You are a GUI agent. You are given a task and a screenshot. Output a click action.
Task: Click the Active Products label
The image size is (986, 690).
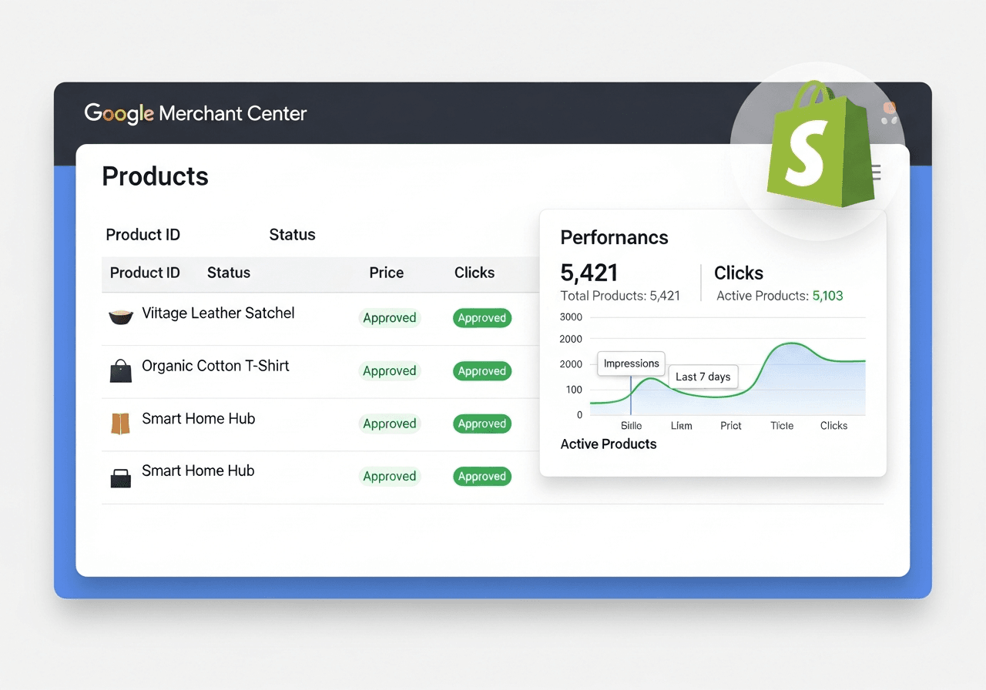(608, 444)
